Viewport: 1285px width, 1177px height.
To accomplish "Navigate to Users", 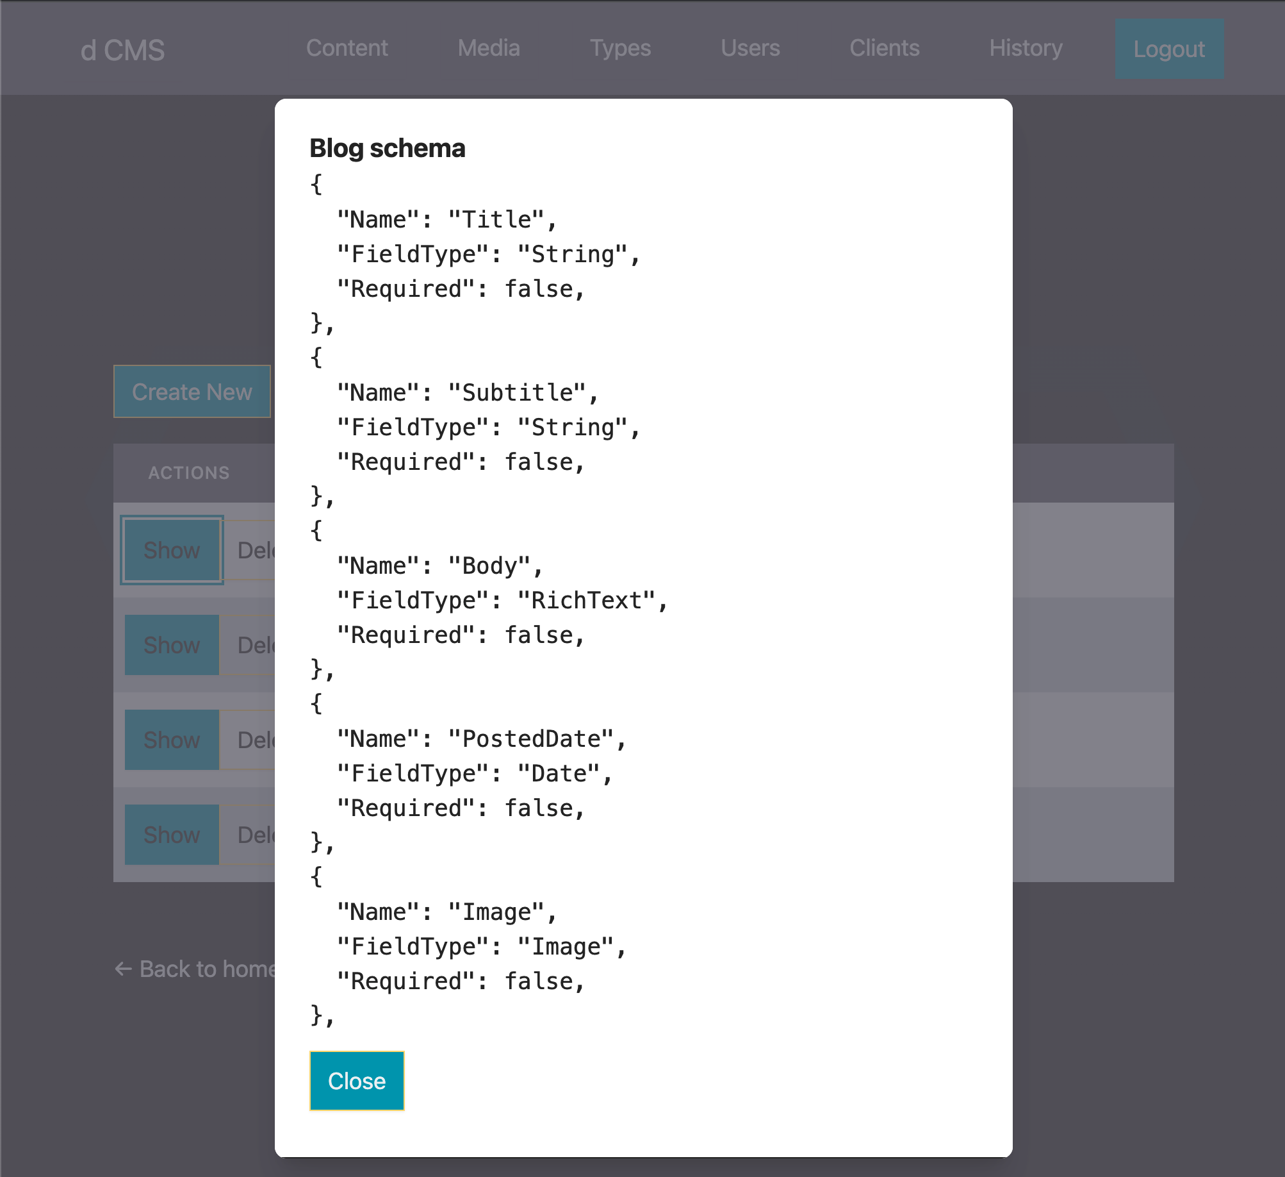I will pos(749,48).
